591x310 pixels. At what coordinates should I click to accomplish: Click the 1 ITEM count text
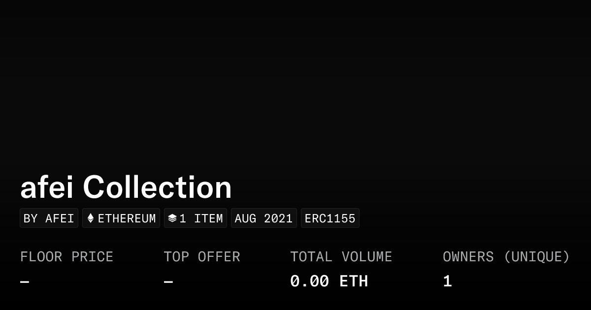(x=201, y=218)
